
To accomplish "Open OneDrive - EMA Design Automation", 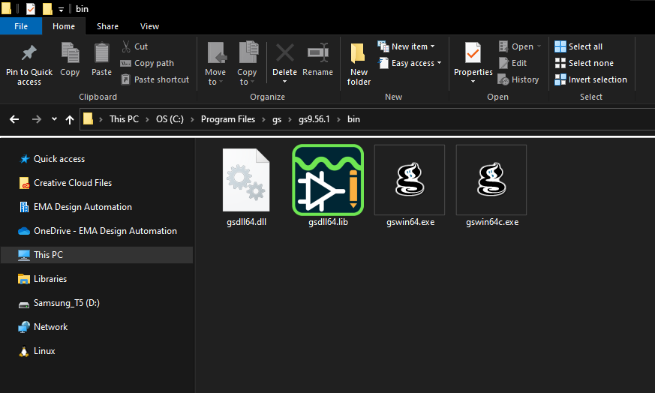I will pyautogui.click(x=98, y=231).
